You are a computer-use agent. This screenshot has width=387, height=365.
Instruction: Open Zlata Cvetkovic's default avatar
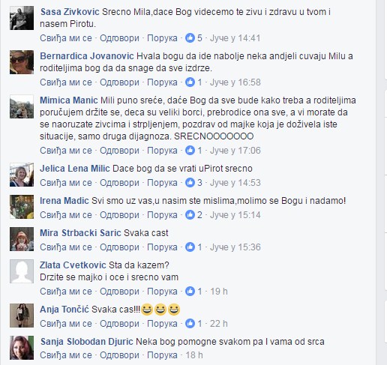click(22, 271)
